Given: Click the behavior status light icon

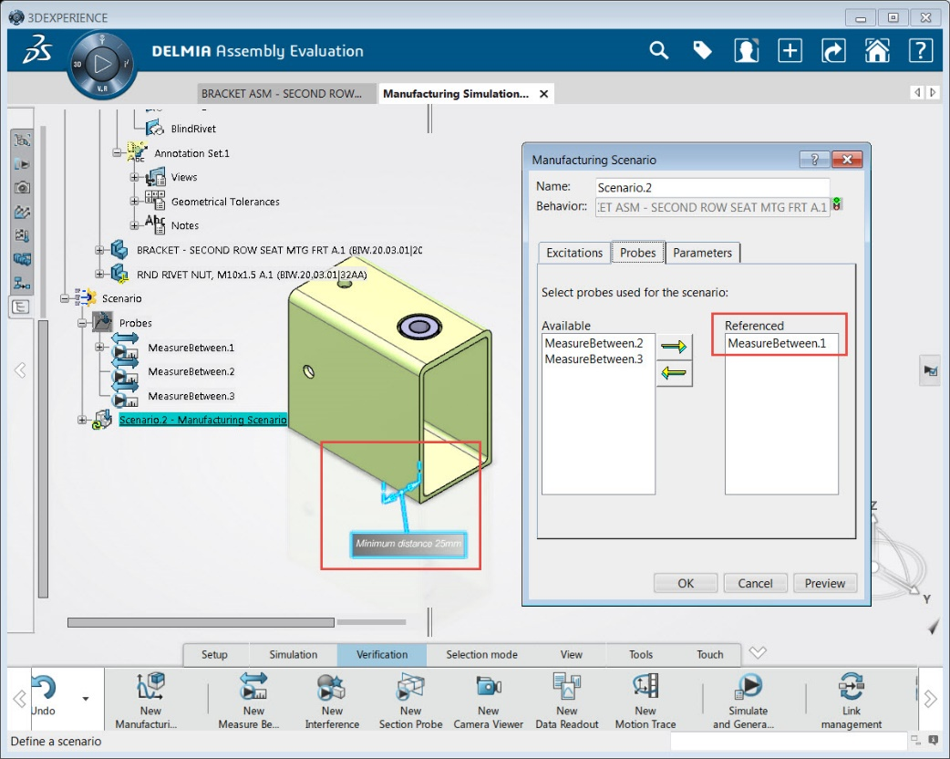Looking at the screenshot, I should click(x=837, y=203).
